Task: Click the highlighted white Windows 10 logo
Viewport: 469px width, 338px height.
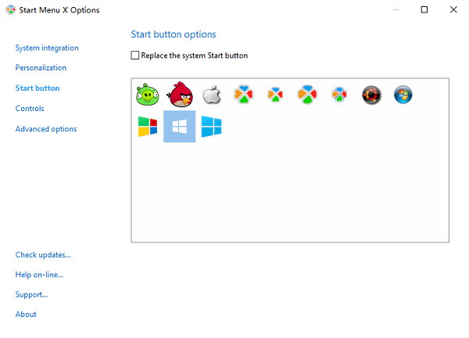Action: coord(180,126)
